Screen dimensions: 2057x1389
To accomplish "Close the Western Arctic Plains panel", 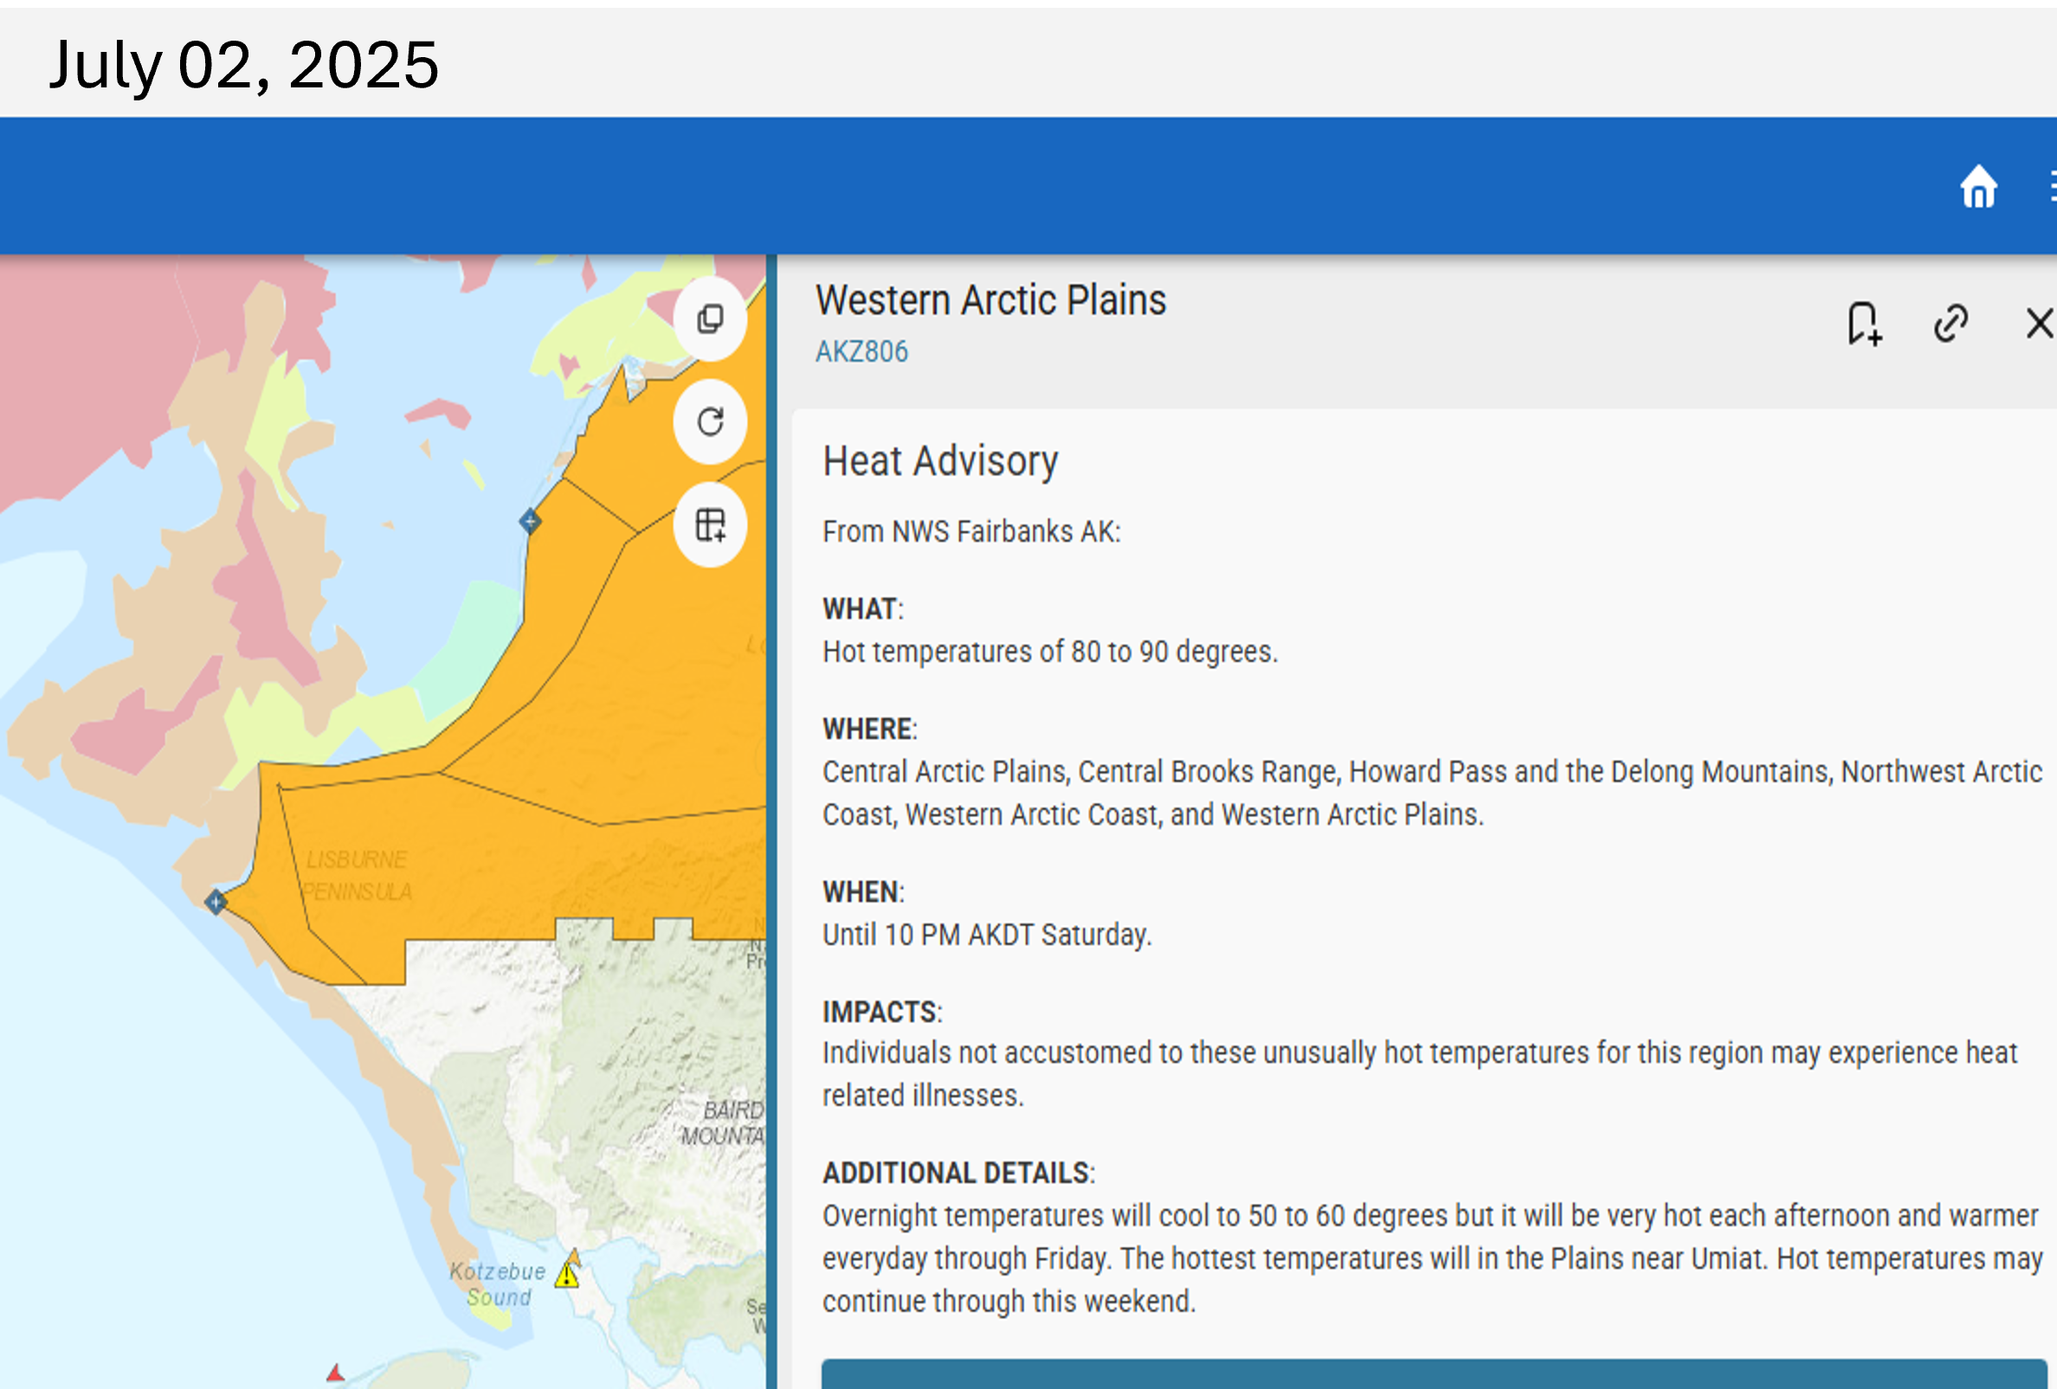I will point(2040,324).
